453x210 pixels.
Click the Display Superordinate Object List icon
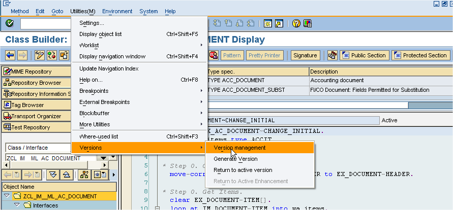(84, 174)
